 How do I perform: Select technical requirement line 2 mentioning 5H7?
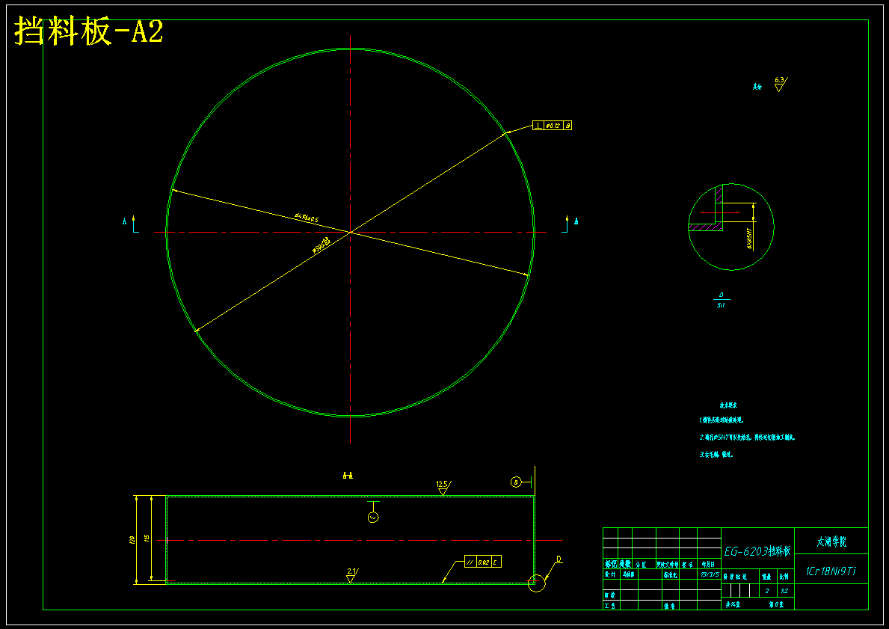click(x=747, y=438)
